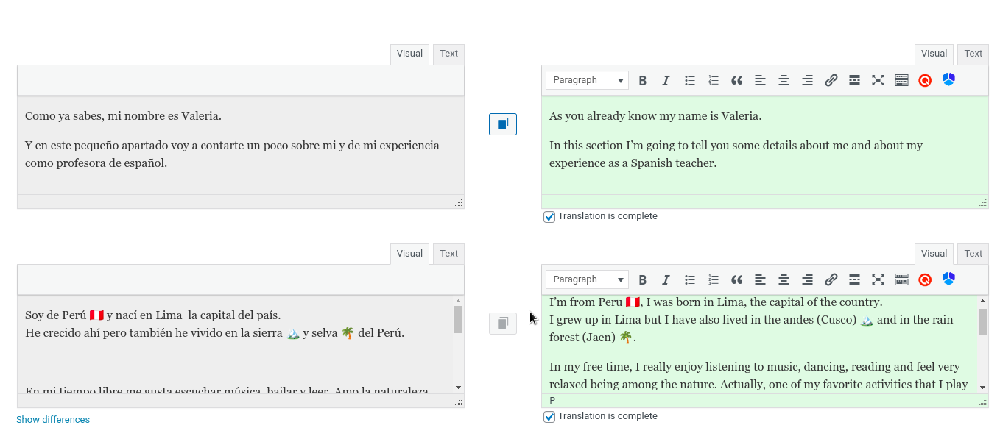Switch second original editor to the Text tab
1000x428 pixels.
point(448,254)
